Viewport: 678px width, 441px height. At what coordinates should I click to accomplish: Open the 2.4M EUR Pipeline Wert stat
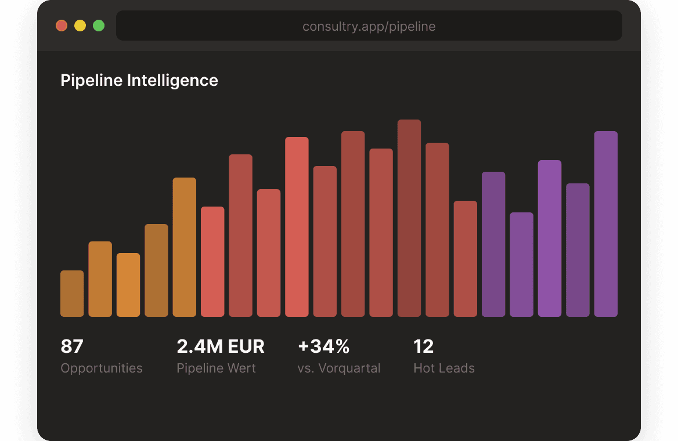pos(221,355)
